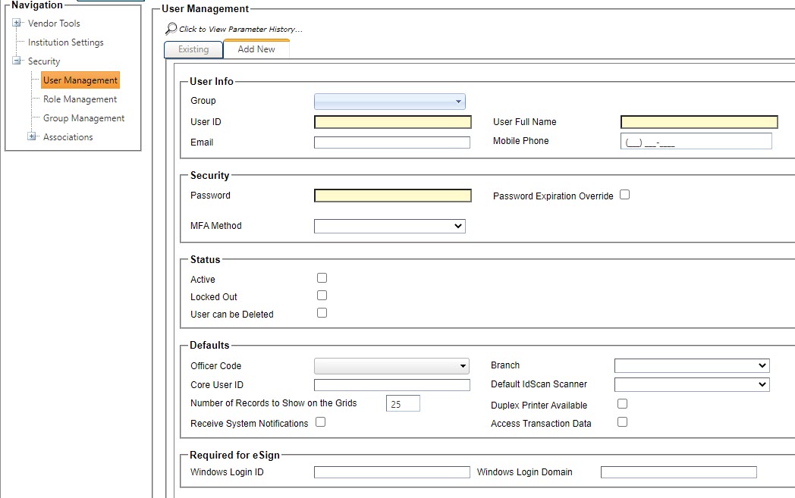Enable the Locked Out checkbox
795x498 pixels.
(322, 295)
